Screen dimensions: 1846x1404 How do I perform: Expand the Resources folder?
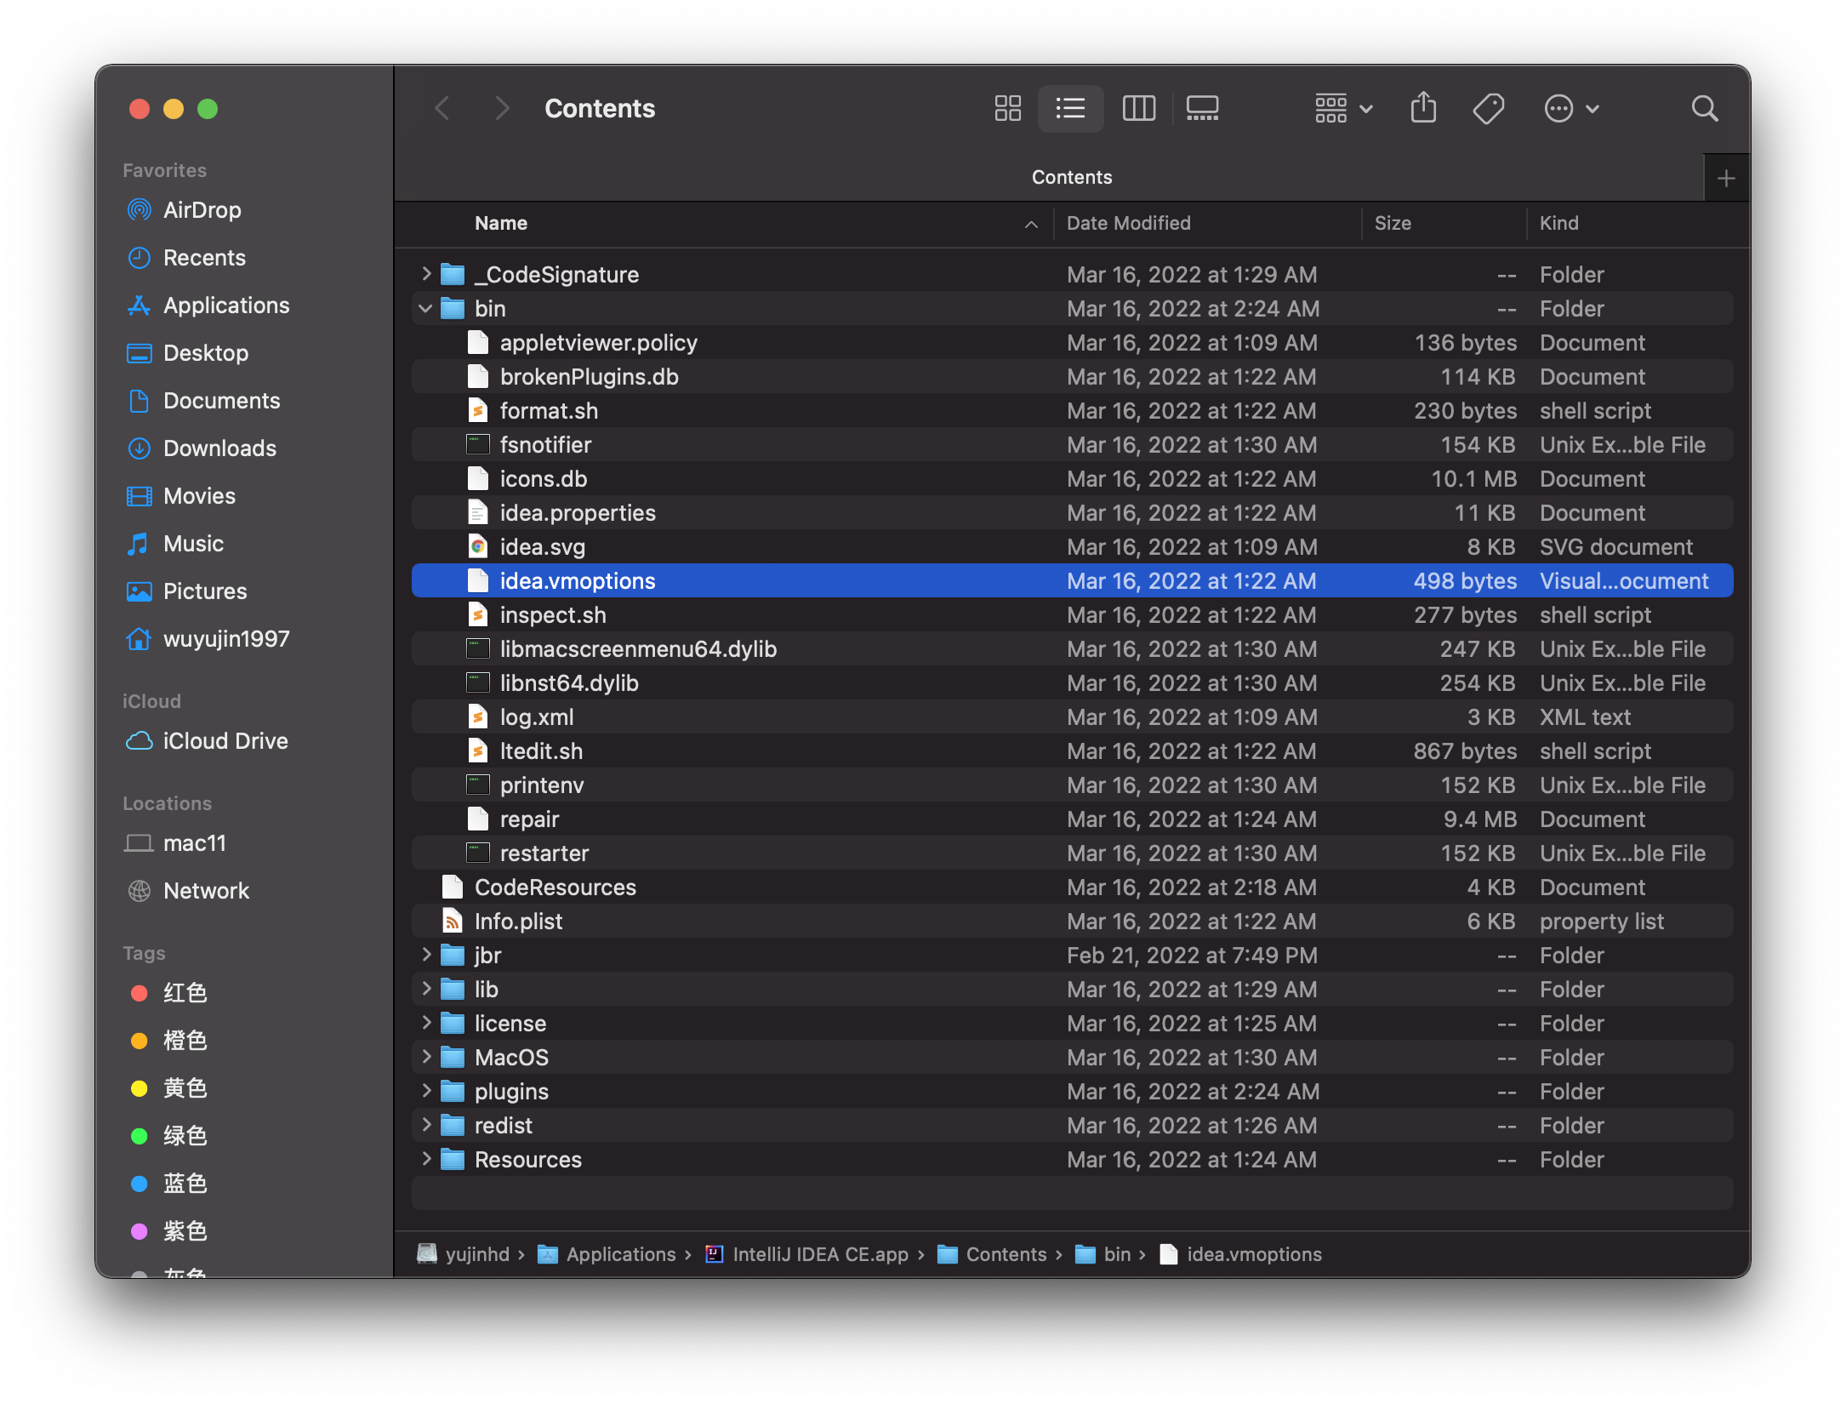point(426,1159)
